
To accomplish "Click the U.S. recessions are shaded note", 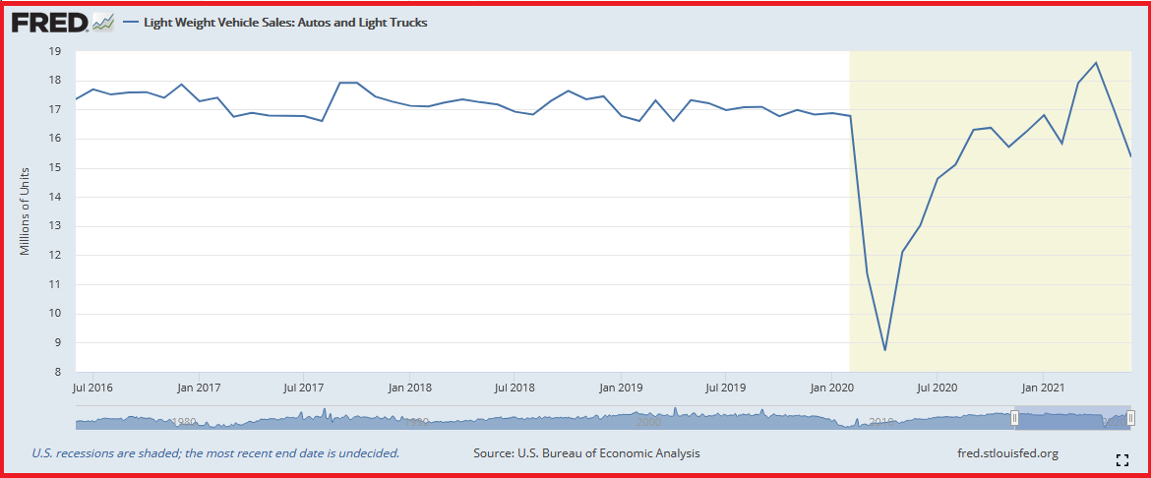I will click(x=215, y=453).
